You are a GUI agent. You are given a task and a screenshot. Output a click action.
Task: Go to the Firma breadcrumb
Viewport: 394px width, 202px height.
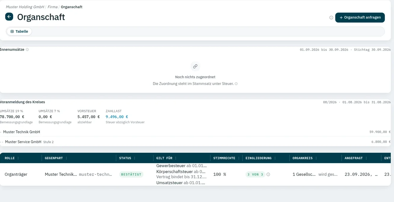click(52, 7)
